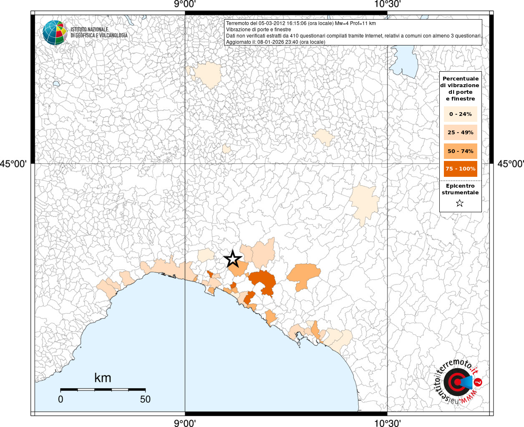Click the 'km' scale bar label

103,378
